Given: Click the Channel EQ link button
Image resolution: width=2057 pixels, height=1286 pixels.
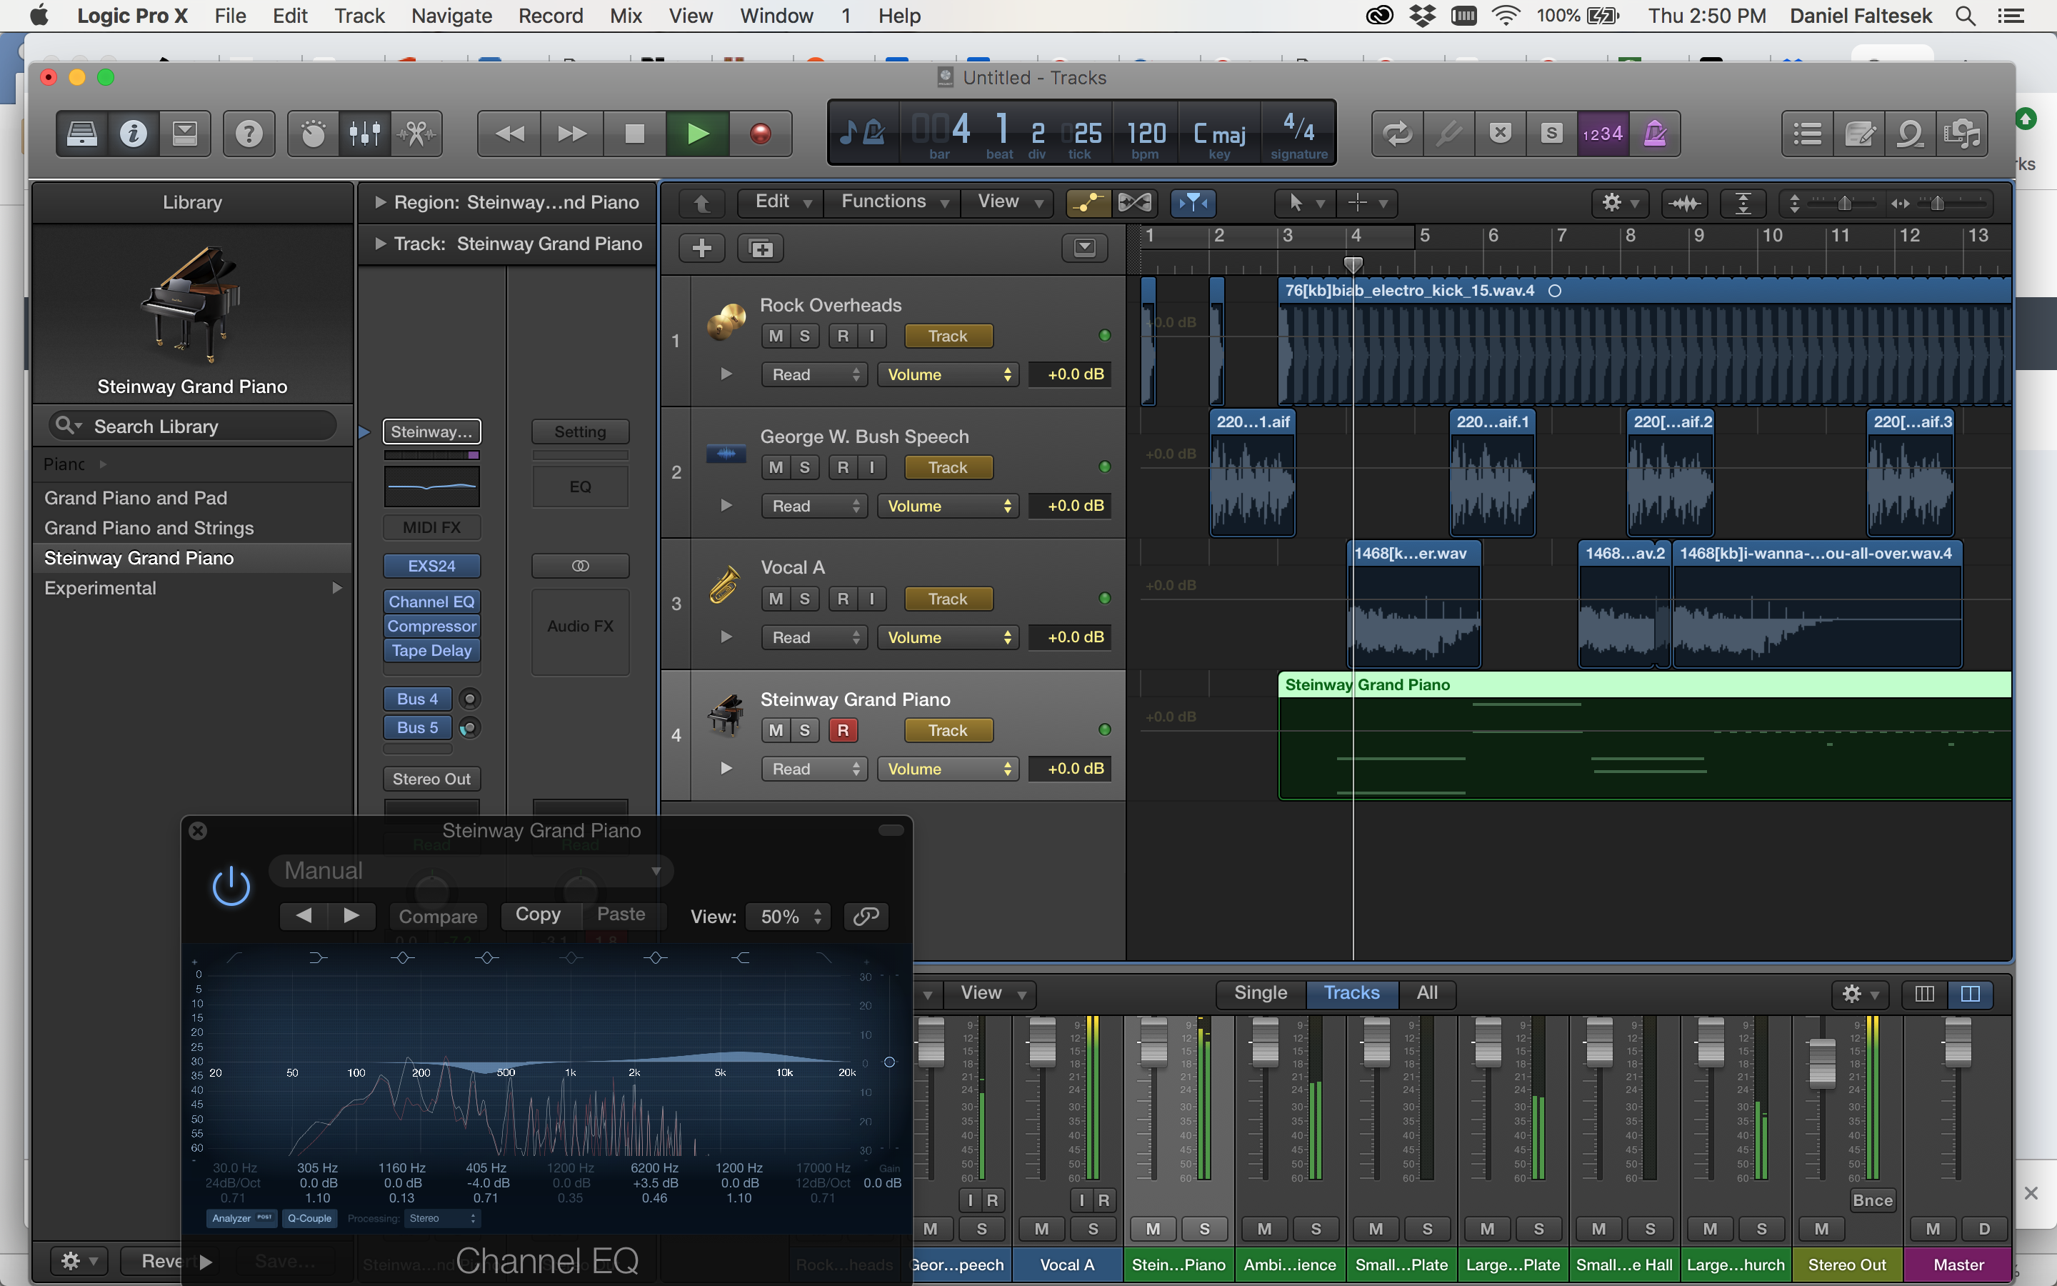Looking at the screenshot, I should click(x=866, y=916).
